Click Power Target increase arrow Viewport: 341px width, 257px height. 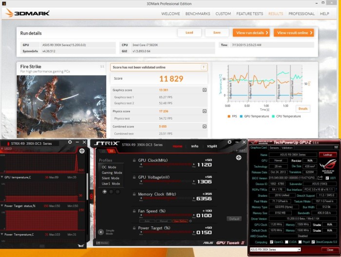(194, 232)
